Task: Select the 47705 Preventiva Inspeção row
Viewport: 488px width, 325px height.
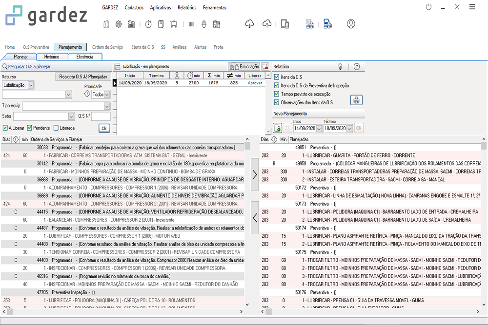Action: click(122, 292)
